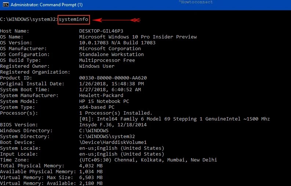Click the 'System Model:' label

pos(19,101)
